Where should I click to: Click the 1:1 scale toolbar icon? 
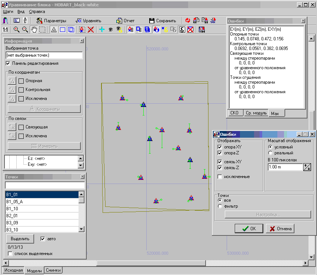tap(6, 30)
